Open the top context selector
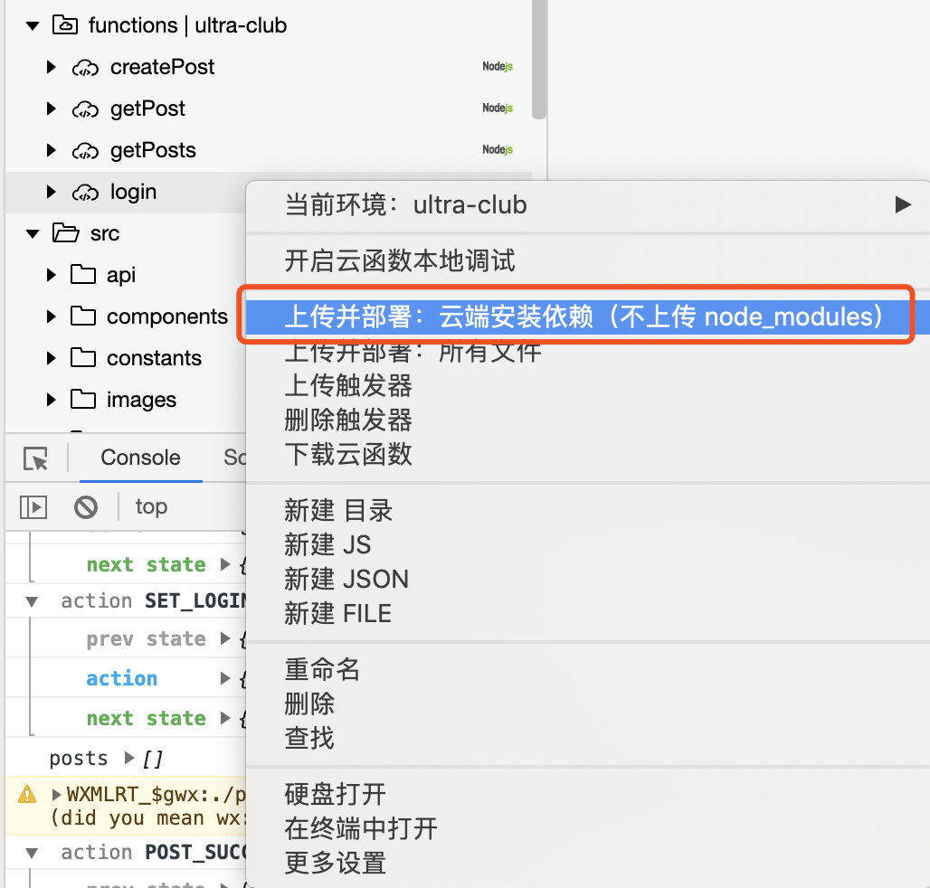The image size is (930, 888). pyautogui.click(x=151, y=506)
